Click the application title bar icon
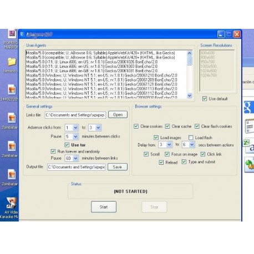The width and height of the screenshot is (254, 254). pyautogui.click(x=22, y=34)
